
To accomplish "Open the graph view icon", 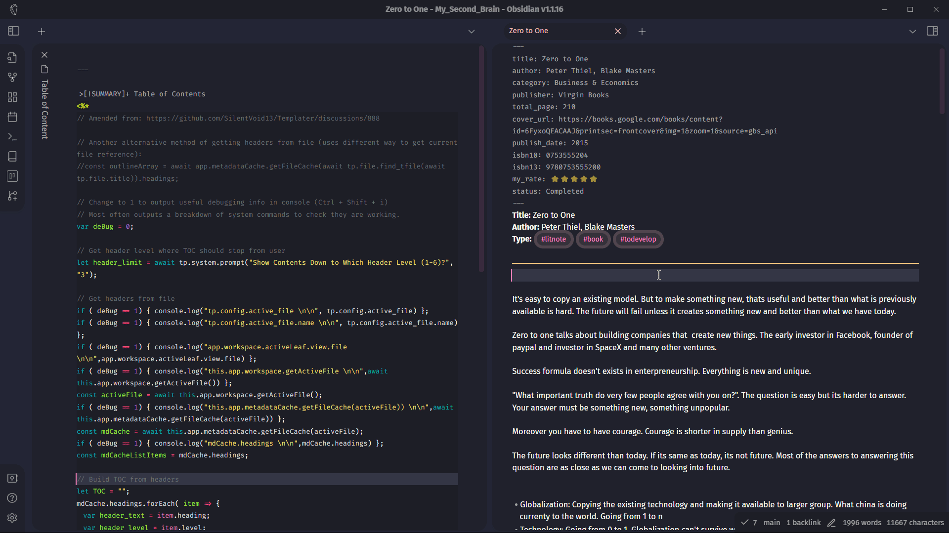I will [x=12, y=77].
